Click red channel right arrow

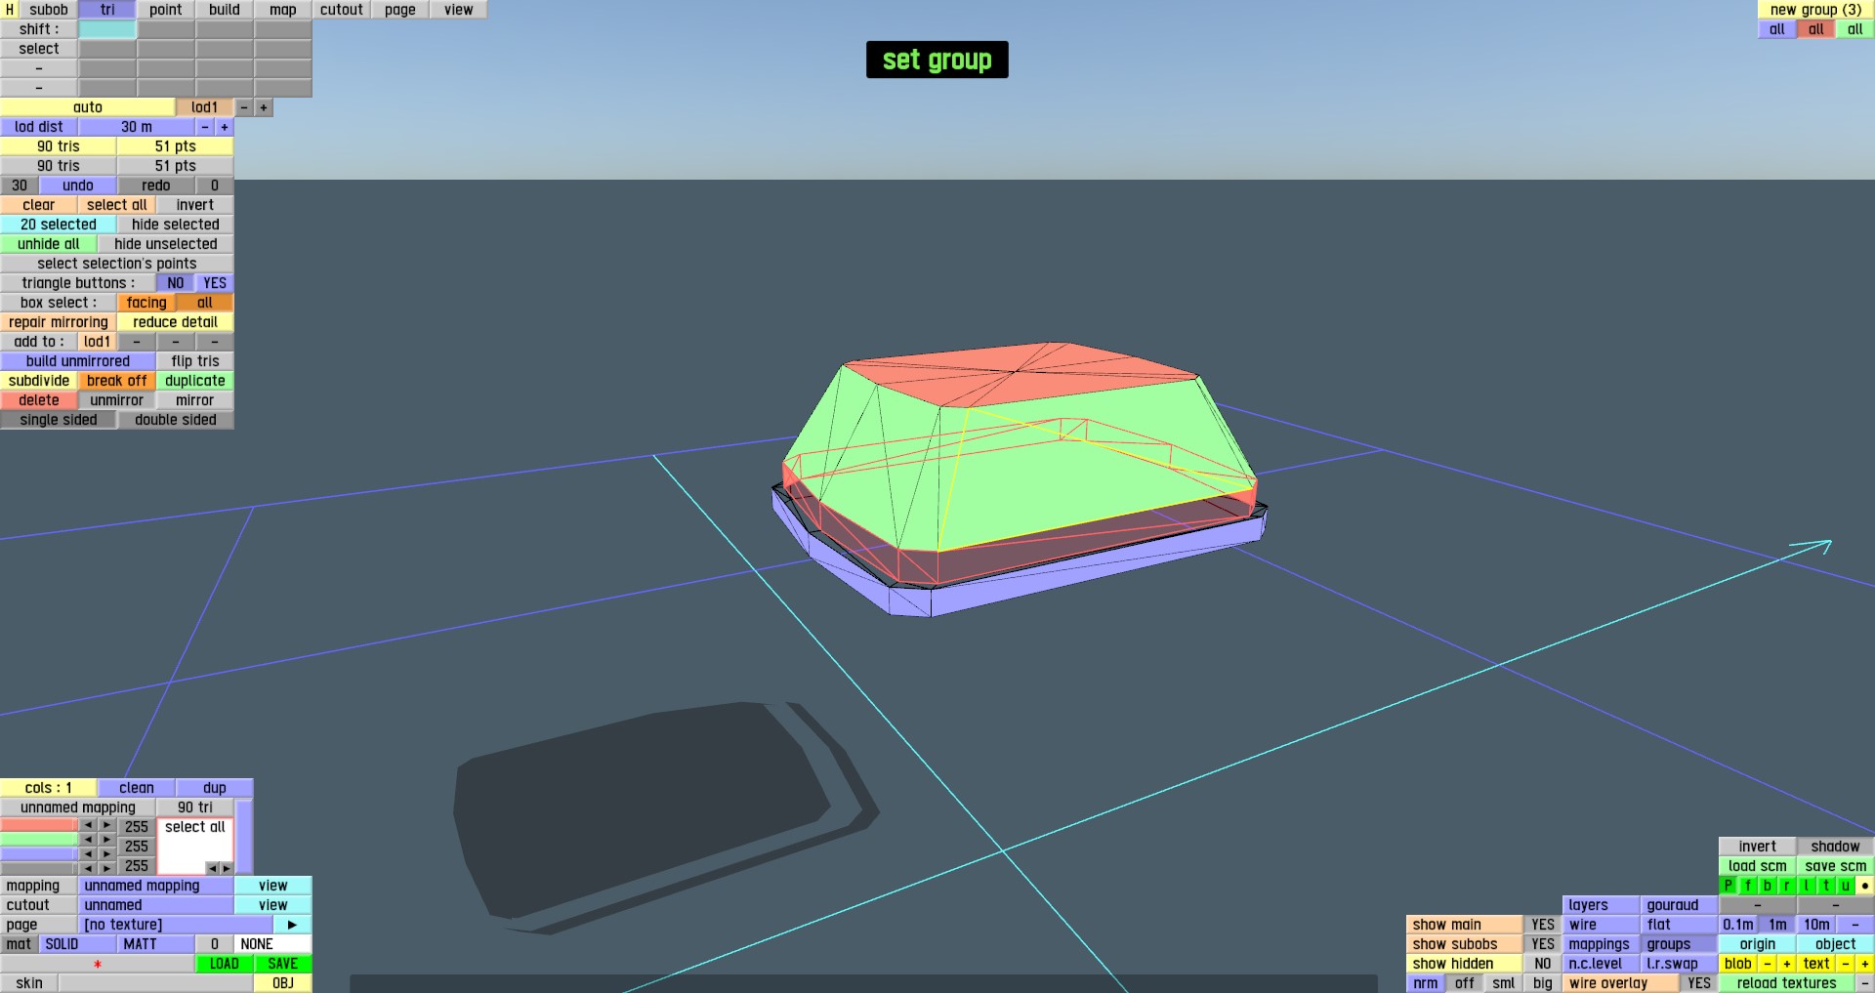107,825
